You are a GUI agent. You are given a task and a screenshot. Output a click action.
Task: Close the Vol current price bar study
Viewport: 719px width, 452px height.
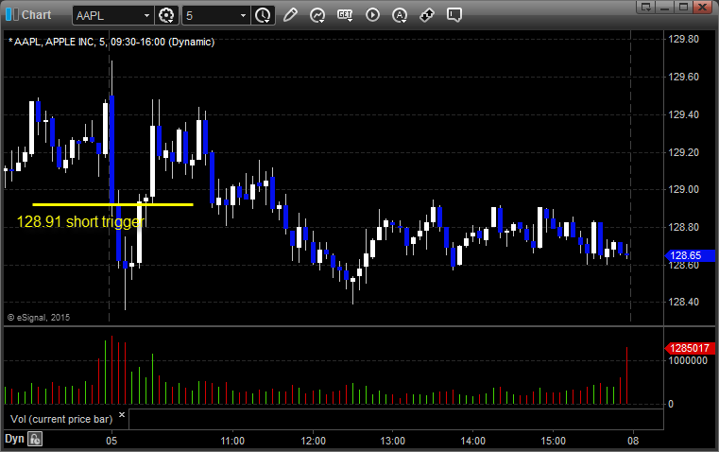pos(122,415)
